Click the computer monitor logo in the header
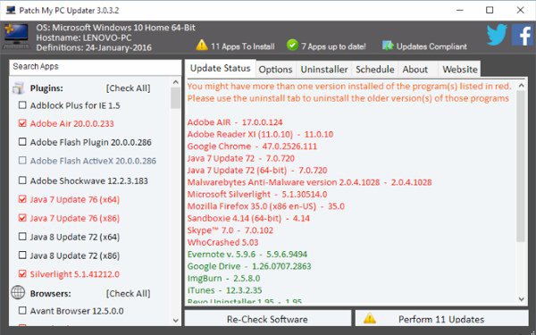 pyautogui.click(x=16, y=37)
